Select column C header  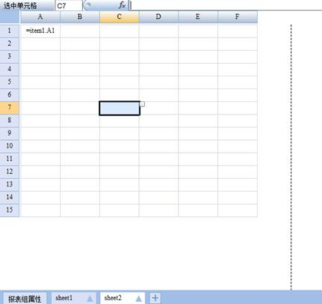(120, 17)
